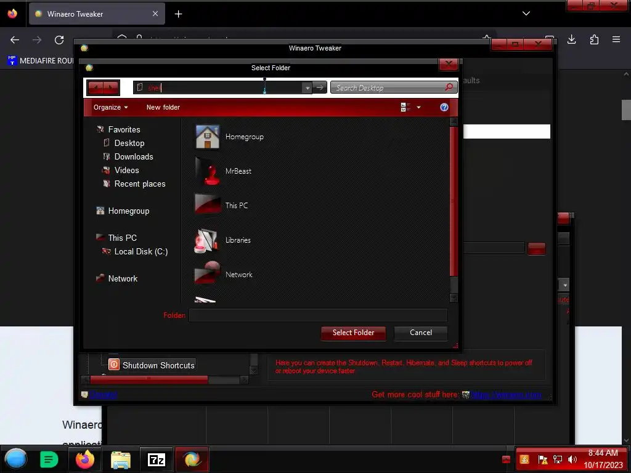Image resolution: width=631 pixels, height=473 pixels.
Task: Open Winaero Tweaker taskbar icon
Action: point(192,459)
